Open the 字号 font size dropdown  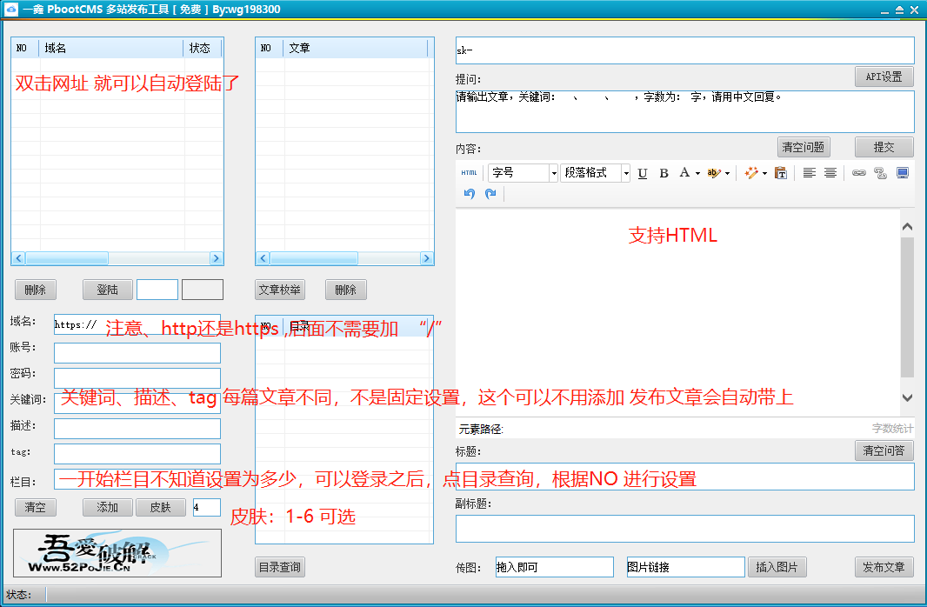pyautogui.click(x=554, y=173)
